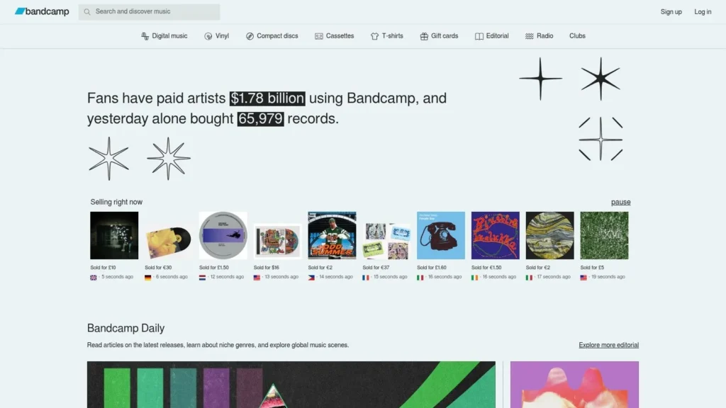This screenshot has width=726, height=408.
Task: Open Explore more editorial link
Action: coord(608,345)
